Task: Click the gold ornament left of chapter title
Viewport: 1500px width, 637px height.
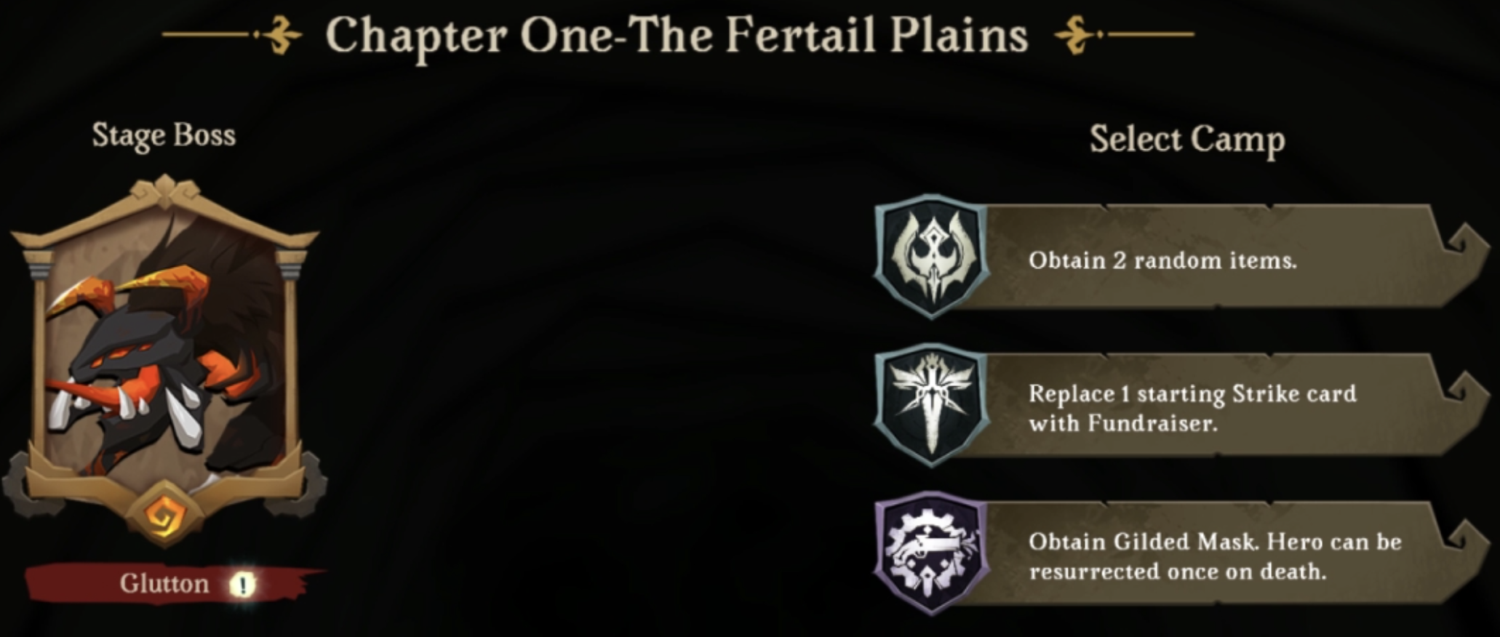Action: pyautogui.click(x=281, y=34)
